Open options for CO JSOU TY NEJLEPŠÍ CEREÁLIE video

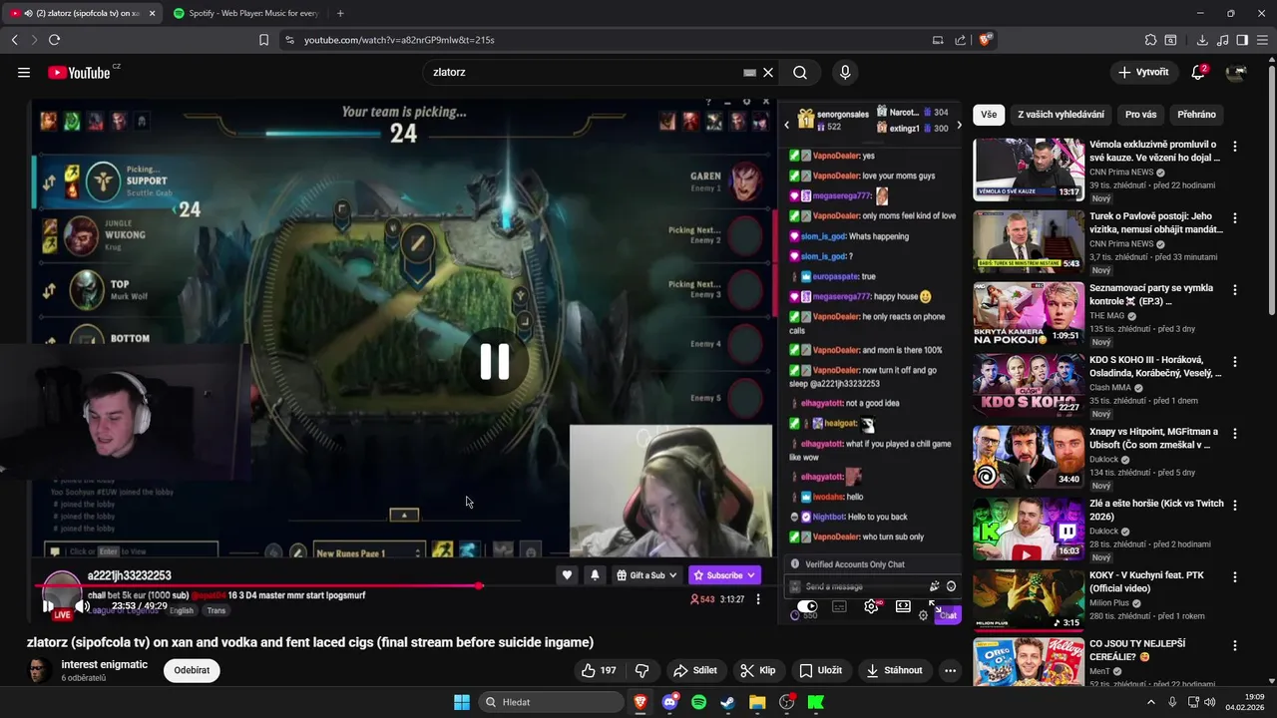[1234, 646]
